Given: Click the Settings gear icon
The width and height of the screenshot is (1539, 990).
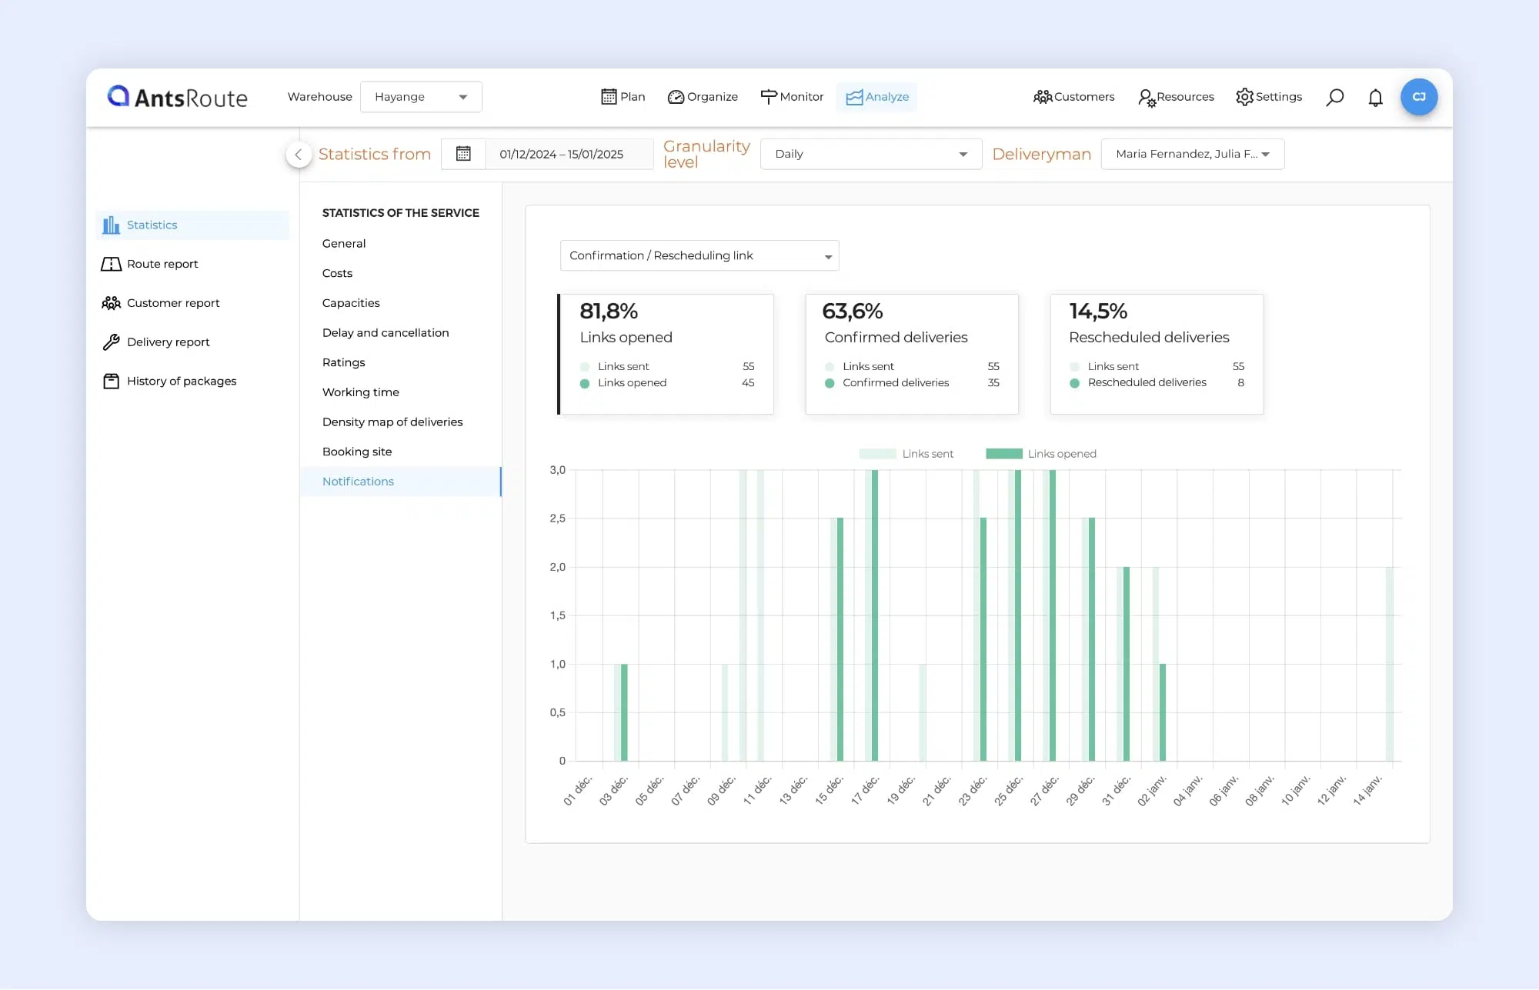Looking at the screenshot, I should [x=1244, y=97].
